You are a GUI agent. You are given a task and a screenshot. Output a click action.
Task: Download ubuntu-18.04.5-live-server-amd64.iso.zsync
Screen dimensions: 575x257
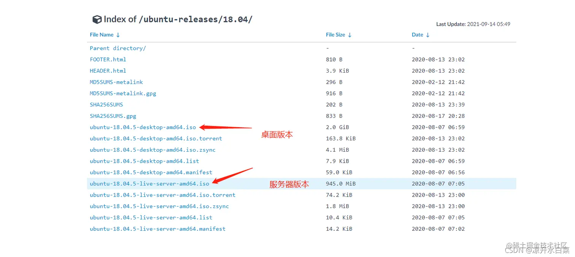[x=159, y=206]
